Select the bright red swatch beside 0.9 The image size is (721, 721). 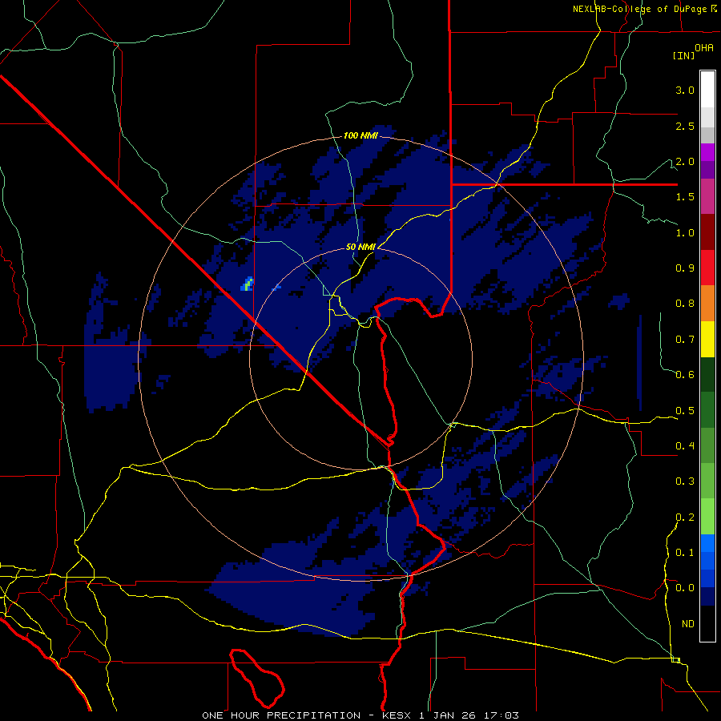pos(707,268)
